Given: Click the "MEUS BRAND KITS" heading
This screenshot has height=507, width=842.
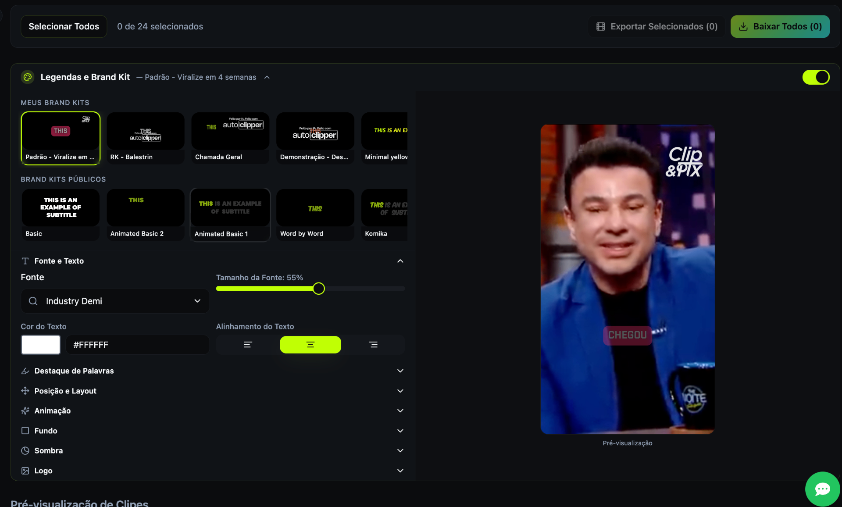Looking at the screenshot, I should point(55,103).
